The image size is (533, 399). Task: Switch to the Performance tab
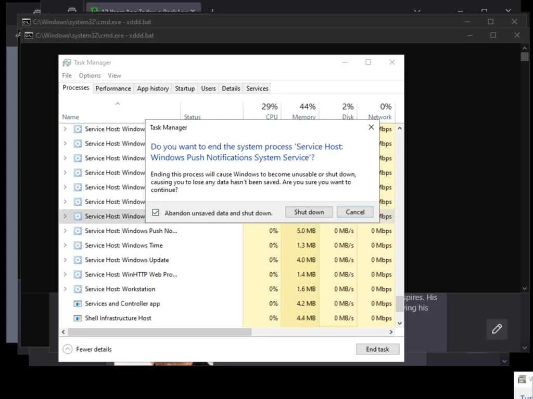pos(113,88)
